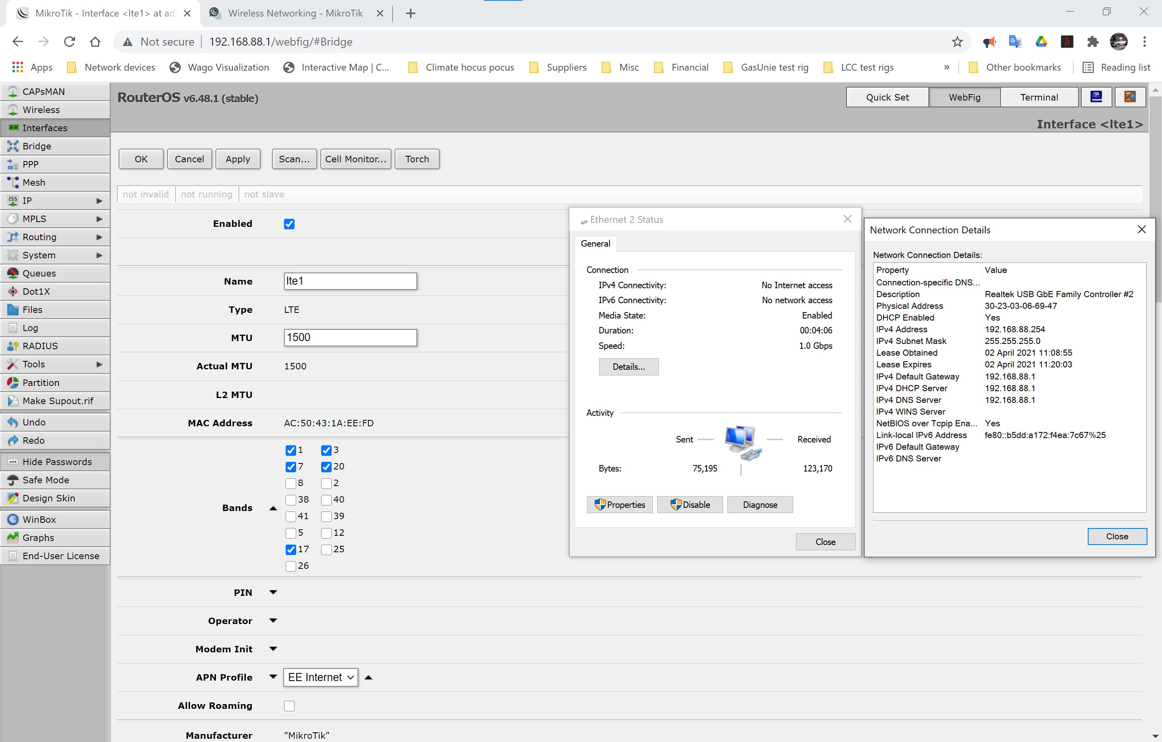The width and height of the screenshot is (1162, 742).
Task: Open the Chrome extensions puzzle icon
Action: pos(1093,42)
